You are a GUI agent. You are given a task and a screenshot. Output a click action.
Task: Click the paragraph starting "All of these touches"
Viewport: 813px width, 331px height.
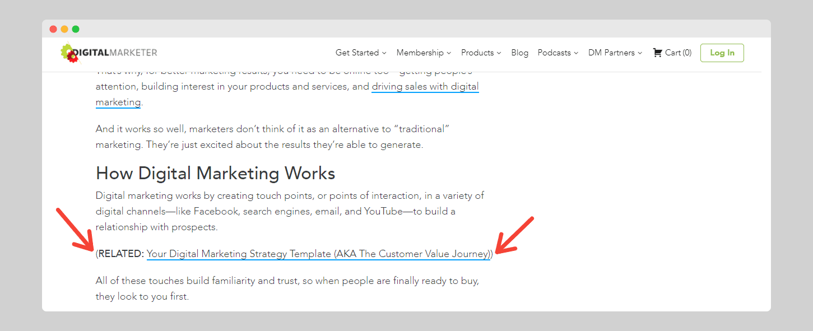click(287, 288)
